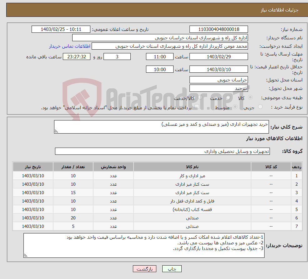Click the heading اطلاعات کالاهای مورد نیاز
This screenshot has width=308, height=279.
tap(274, 139)
